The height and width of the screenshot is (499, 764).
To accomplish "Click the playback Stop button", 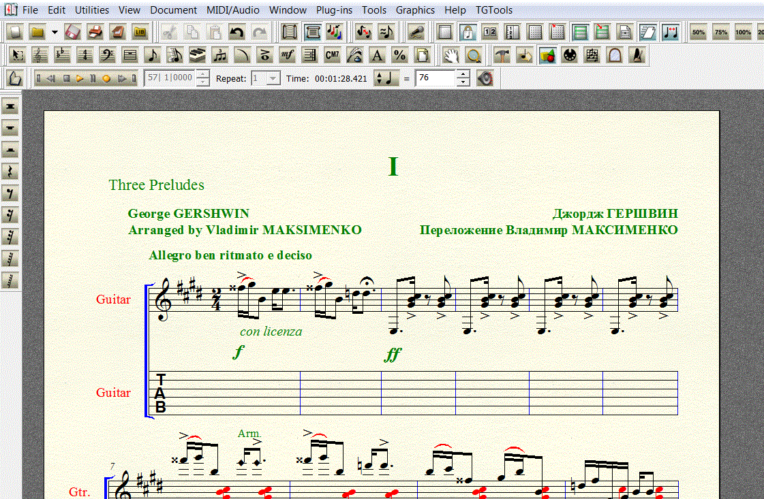I will tap(67, 78).
